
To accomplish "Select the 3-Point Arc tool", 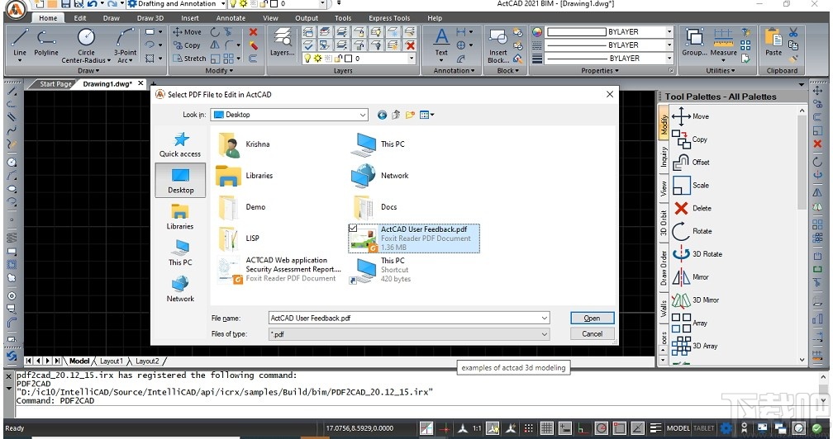I will 125,45.
